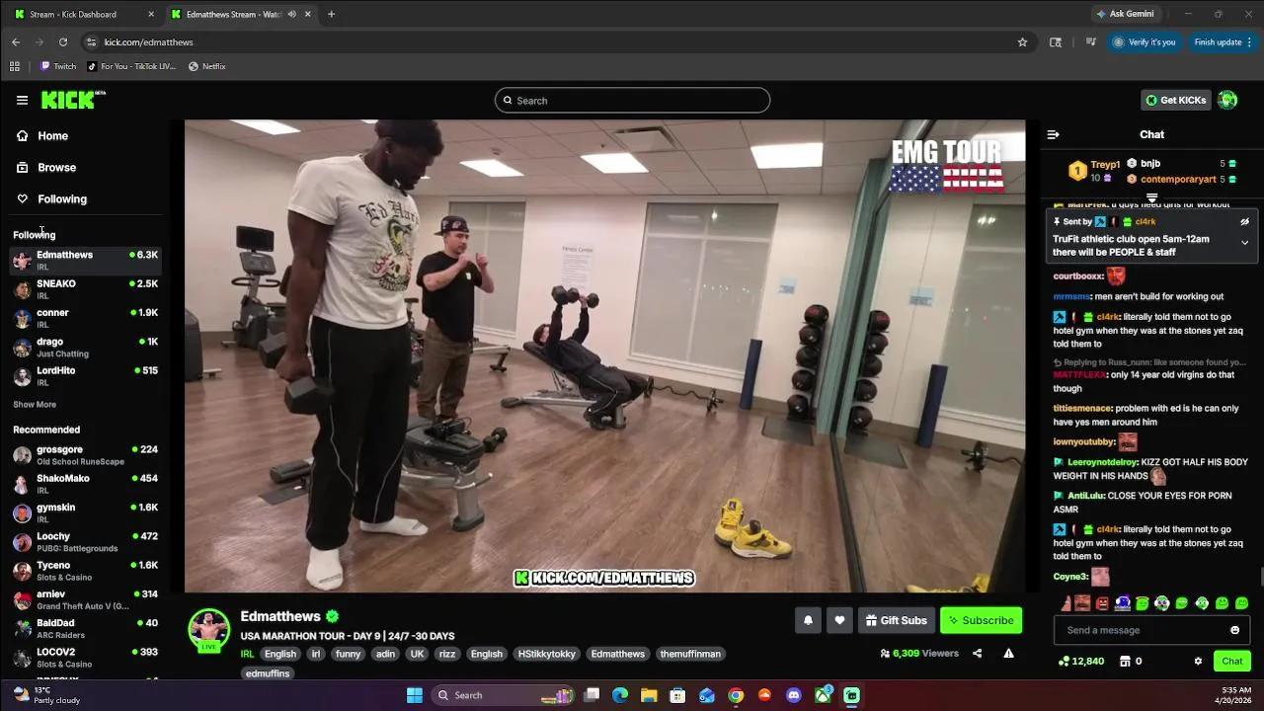Screen dimensions: 1264x711
Task: Open ShakoMako recommended channel
Action: point(85,484)
